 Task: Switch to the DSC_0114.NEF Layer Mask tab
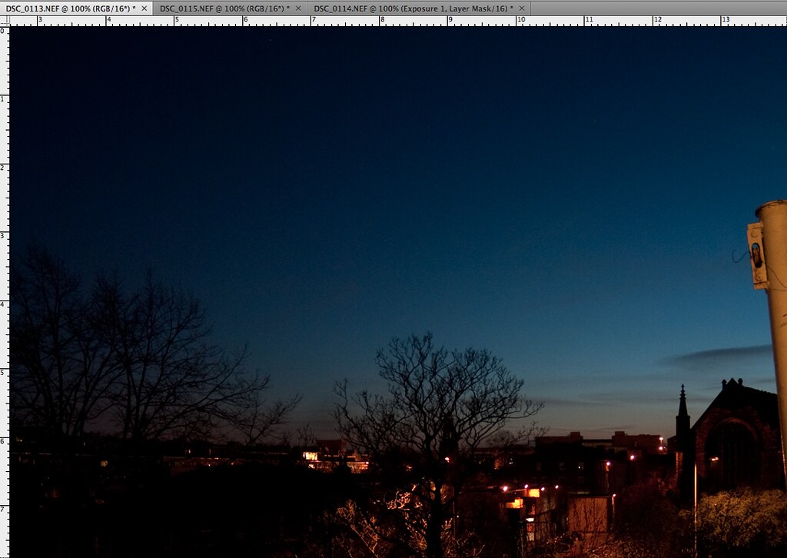pyautogui.click(x=413, y=8)
